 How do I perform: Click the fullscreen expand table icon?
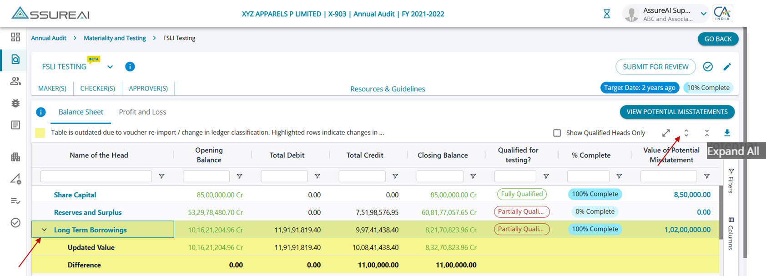click(666, 133)
